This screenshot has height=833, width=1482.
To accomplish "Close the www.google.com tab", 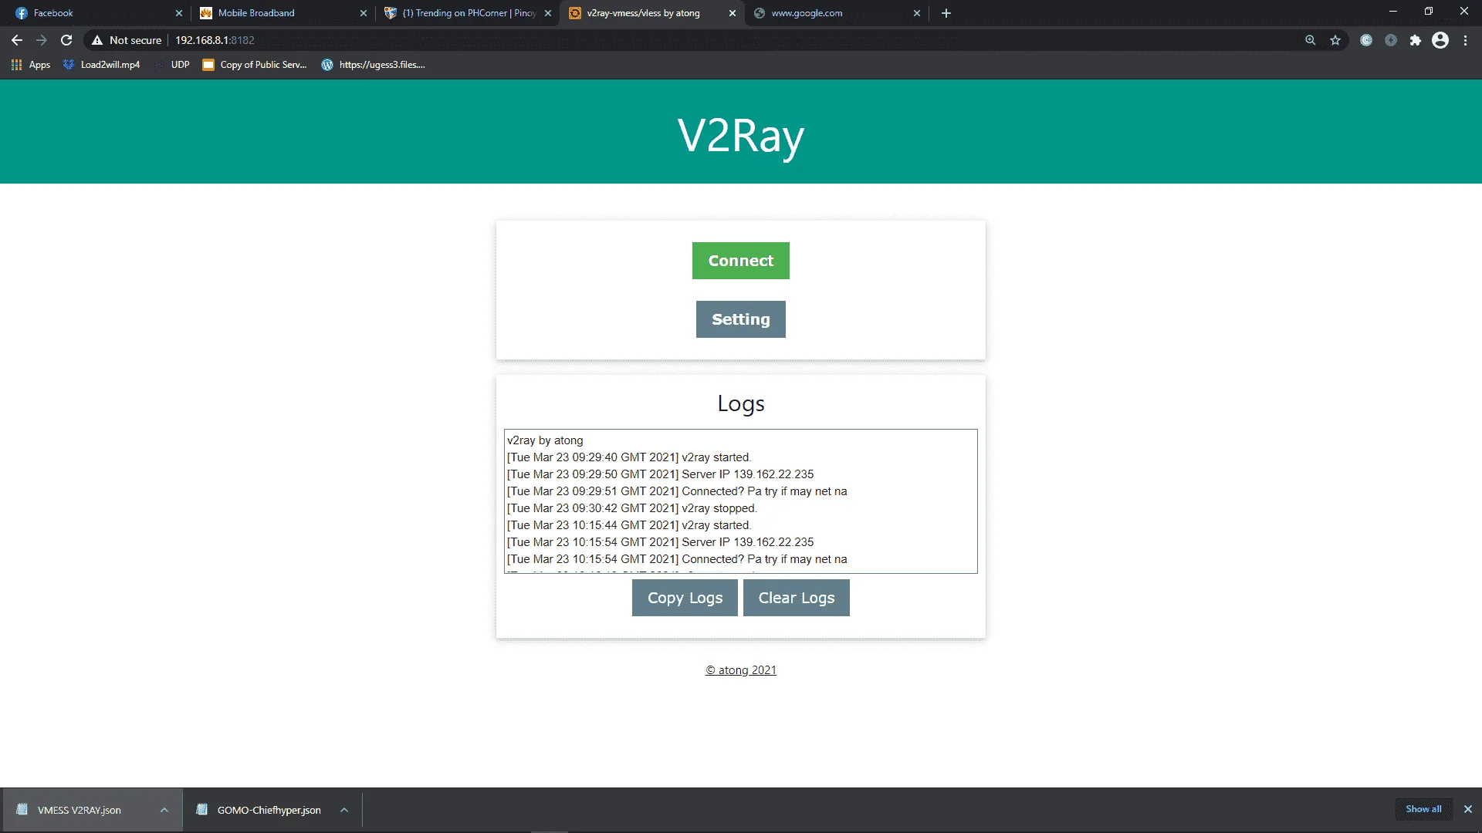I will pyautogui.click(x=917, y=13).
